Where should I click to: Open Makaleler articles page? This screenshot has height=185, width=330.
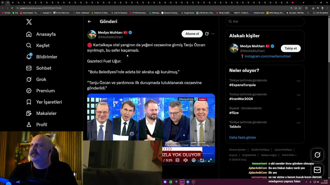coord(41,113)
